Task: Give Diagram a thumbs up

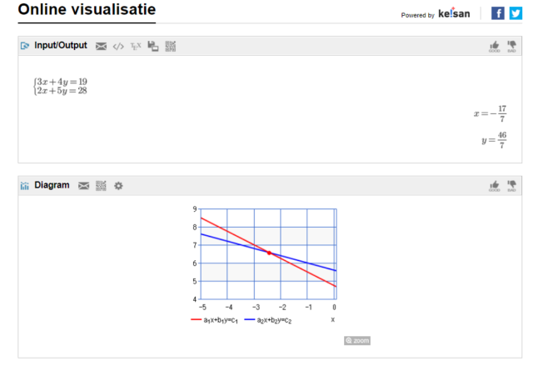Action: pyautogui.click(x=495, y=186)
